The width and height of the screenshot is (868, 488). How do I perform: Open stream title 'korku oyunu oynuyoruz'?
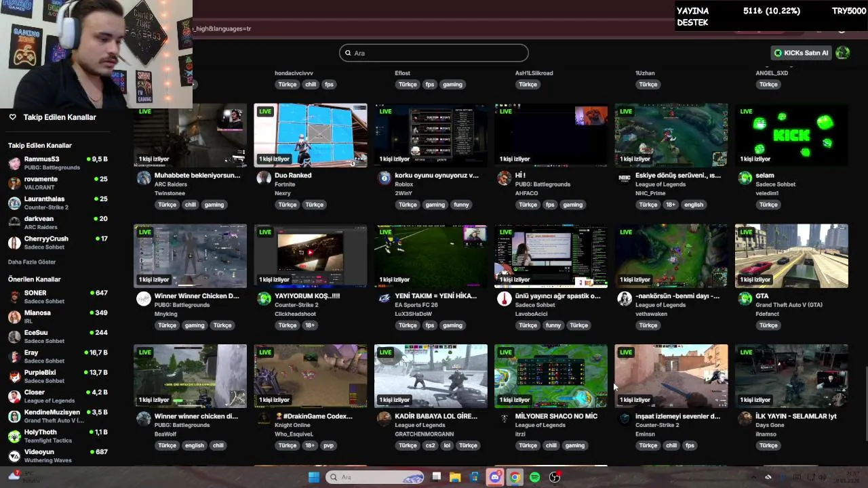pyautogui.click(x=436, y=176)
